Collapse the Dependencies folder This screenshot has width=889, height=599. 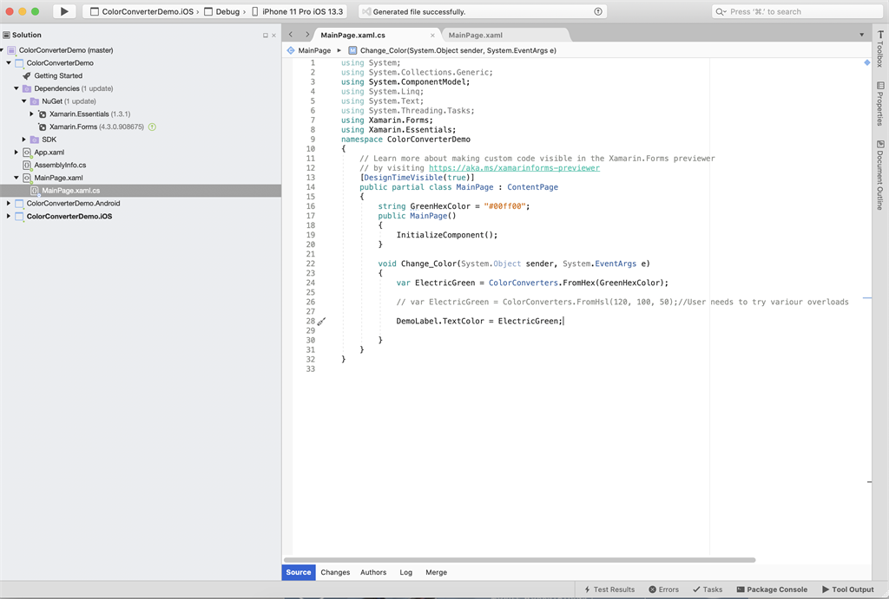click(x=16, y=88)
